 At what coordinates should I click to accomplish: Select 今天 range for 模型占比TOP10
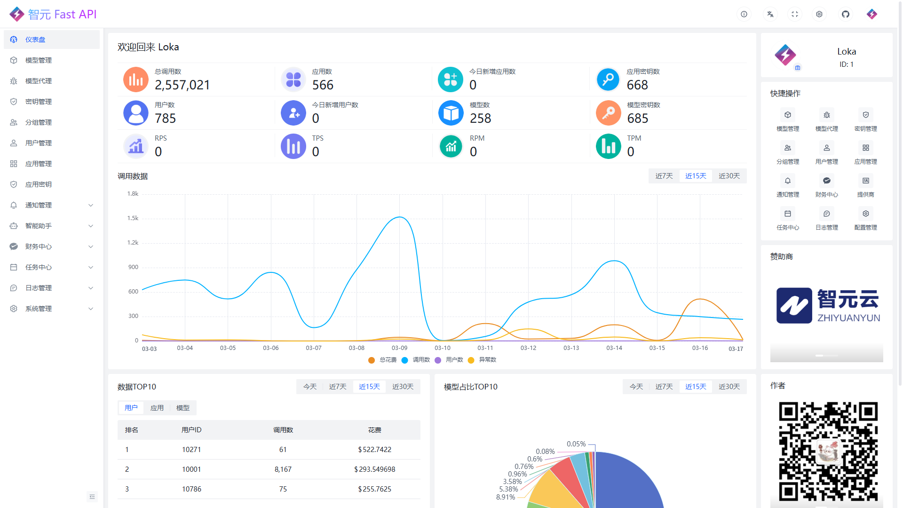[636, 387]
